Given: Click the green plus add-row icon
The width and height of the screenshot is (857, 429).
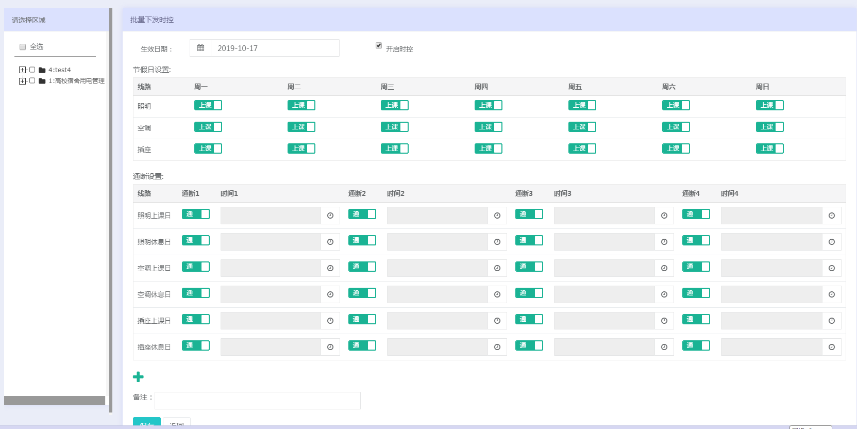Looking at the screenshot, I should pyautogui.click(x=138, y=377).
